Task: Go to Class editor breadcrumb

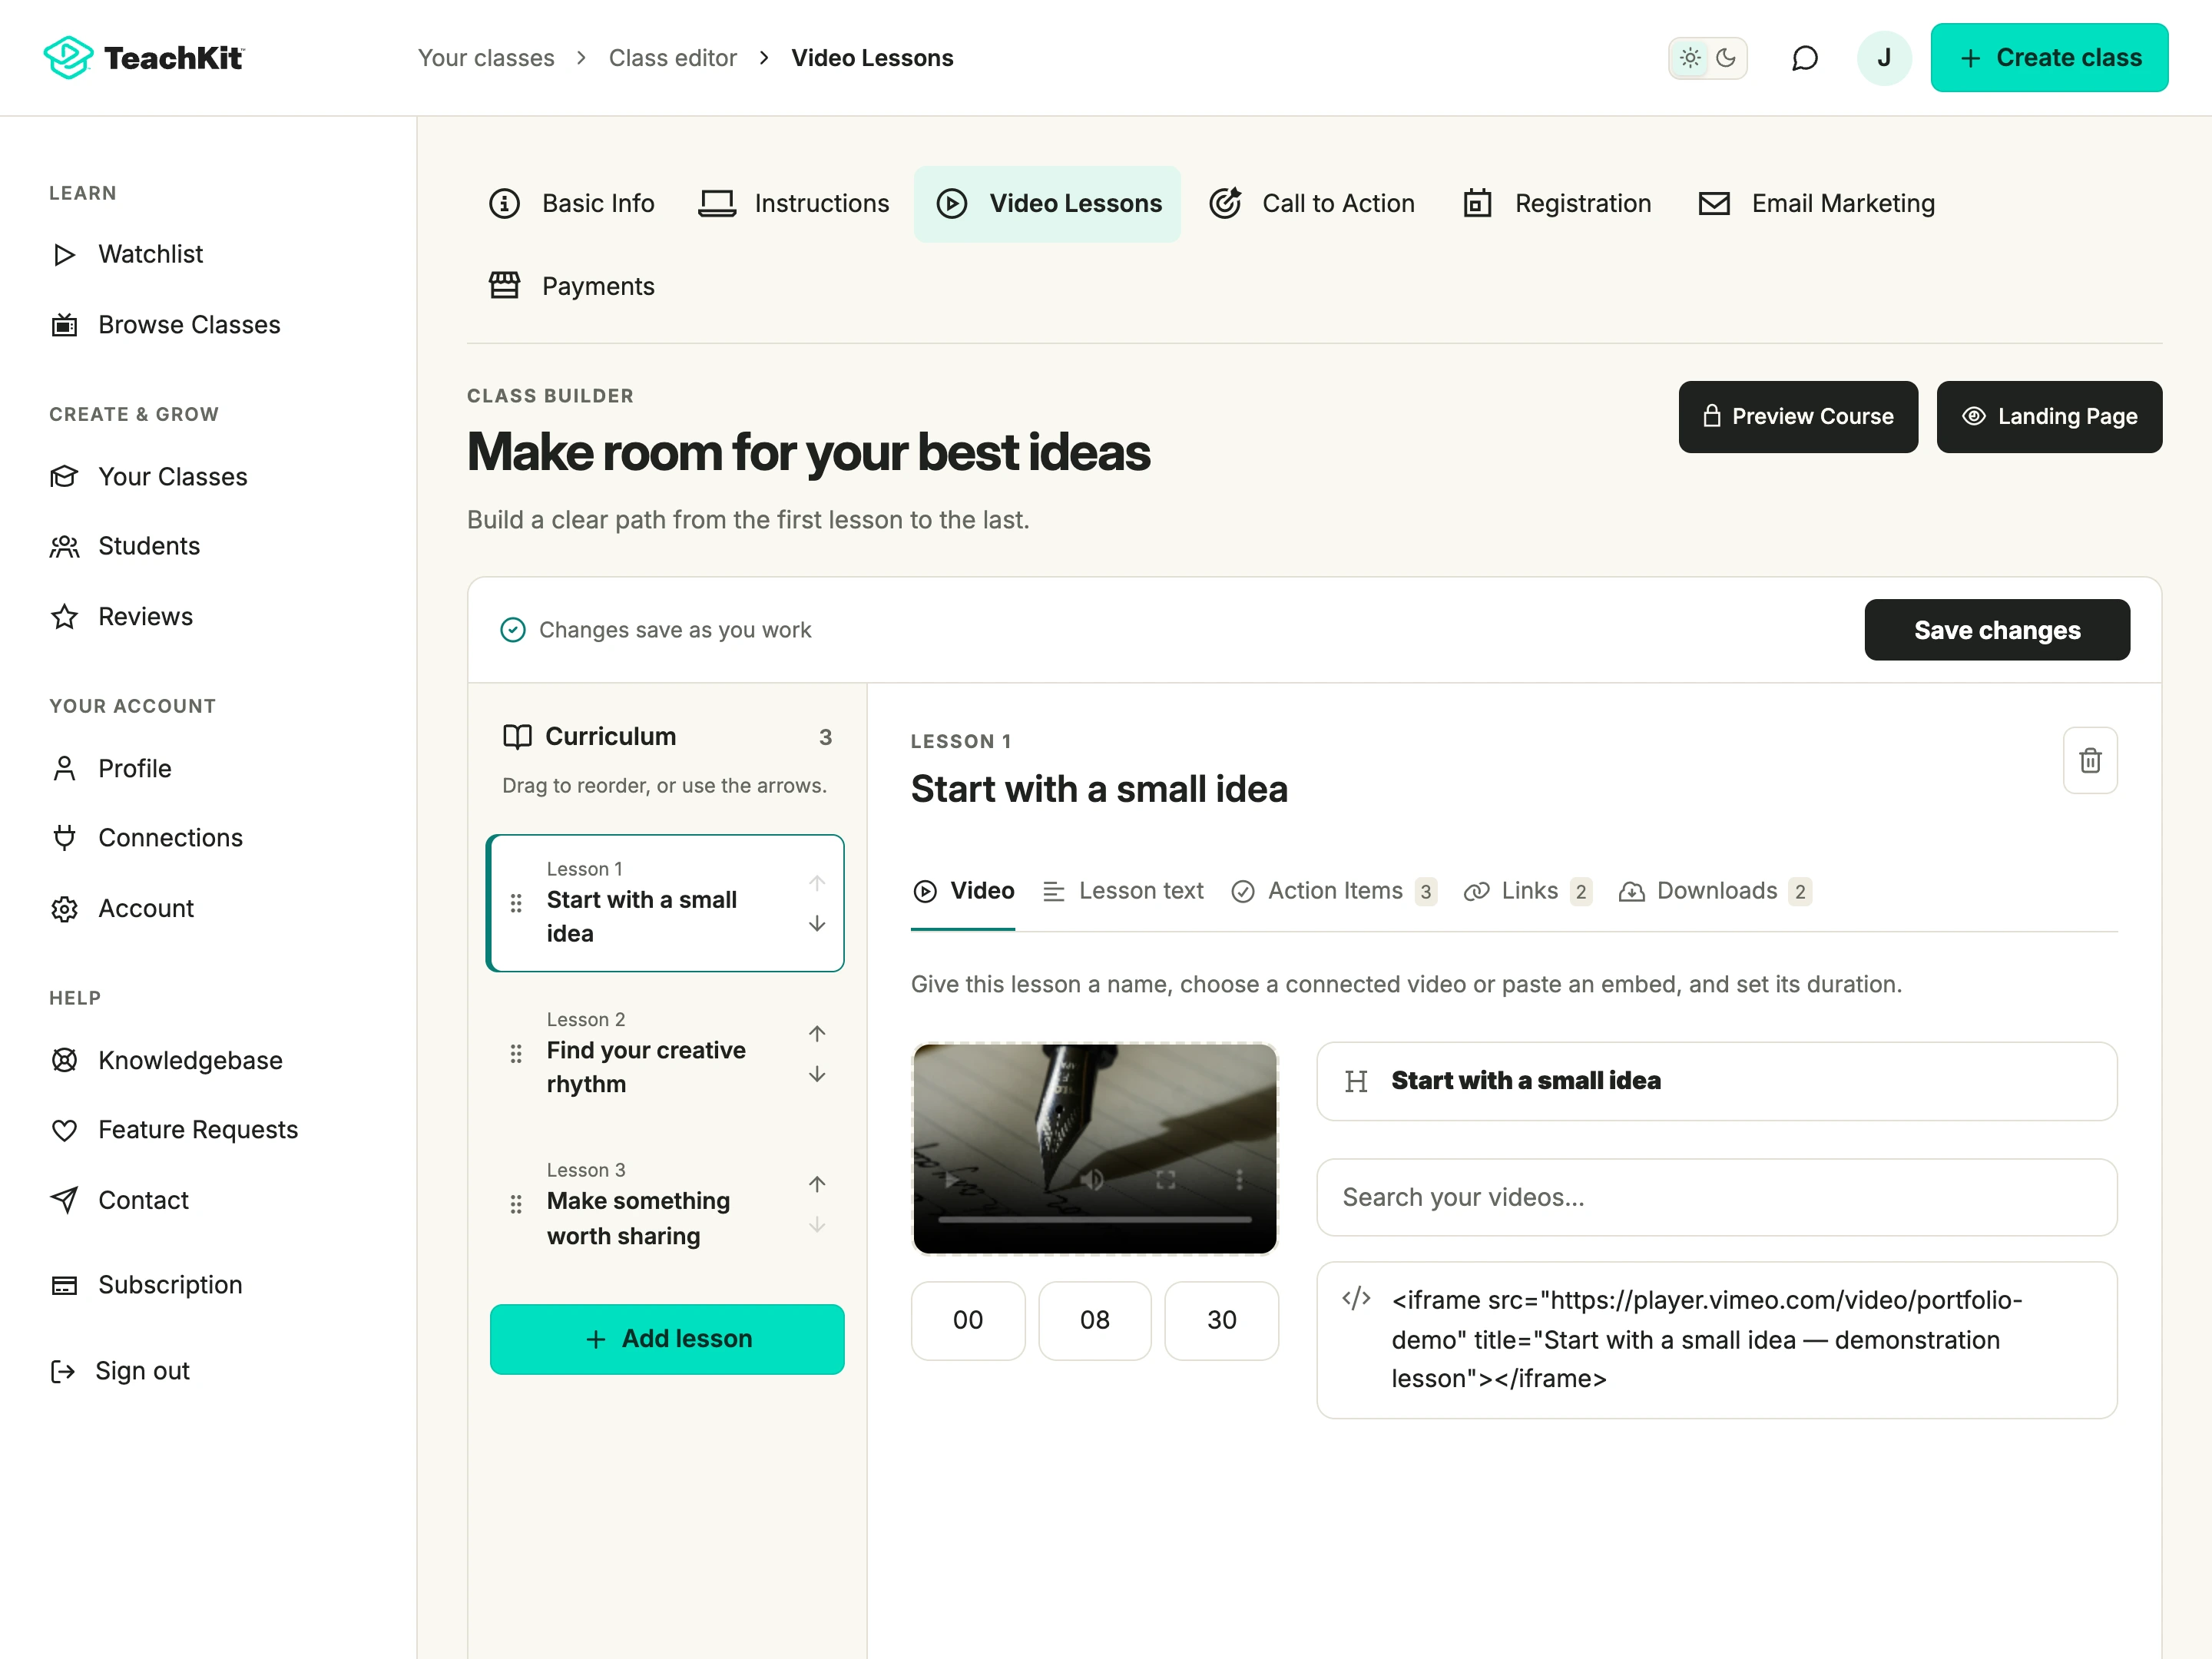Action: click(x=672, y=58)
